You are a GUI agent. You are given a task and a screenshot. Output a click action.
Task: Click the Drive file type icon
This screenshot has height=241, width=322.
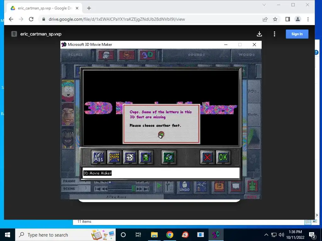click(x=14, y=34)
